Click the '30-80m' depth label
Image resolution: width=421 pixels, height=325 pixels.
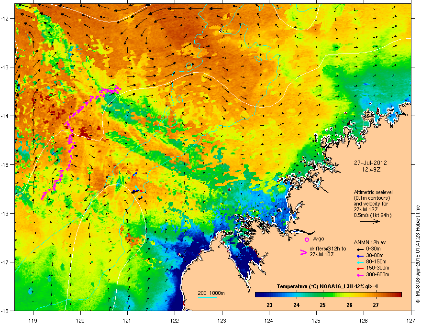(375, 255)
